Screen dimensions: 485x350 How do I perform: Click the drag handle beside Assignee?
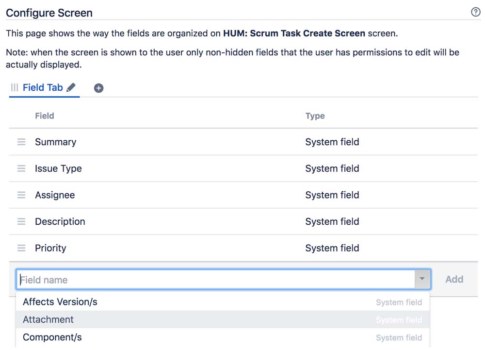pos(21,195)
